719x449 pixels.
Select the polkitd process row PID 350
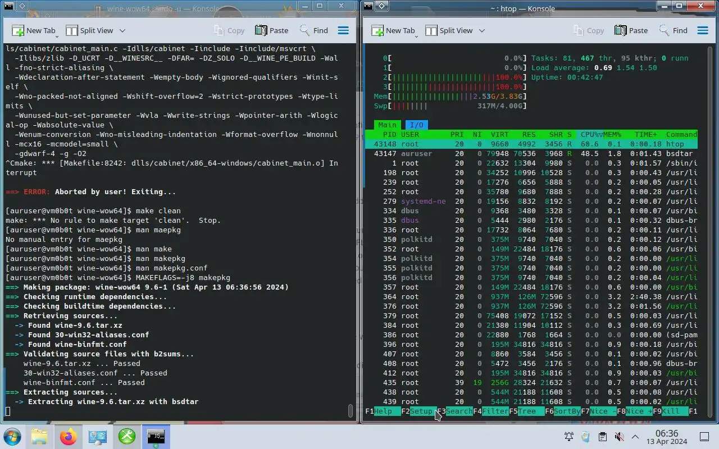(531, 240)
